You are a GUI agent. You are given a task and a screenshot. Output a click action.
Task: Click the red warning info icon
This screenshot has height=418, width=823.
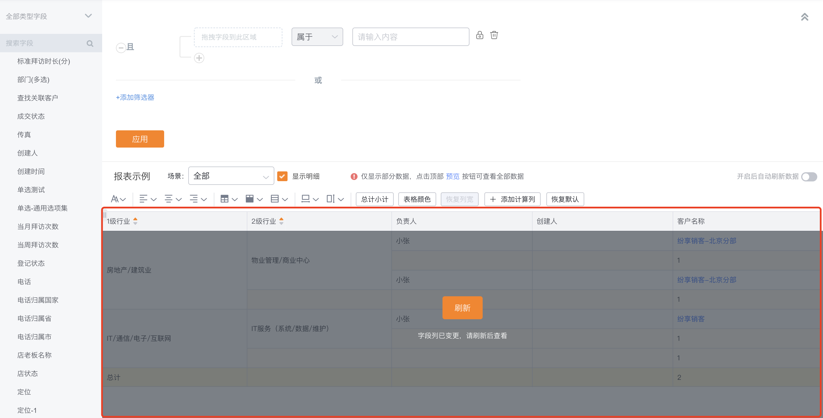click(354, 176)
